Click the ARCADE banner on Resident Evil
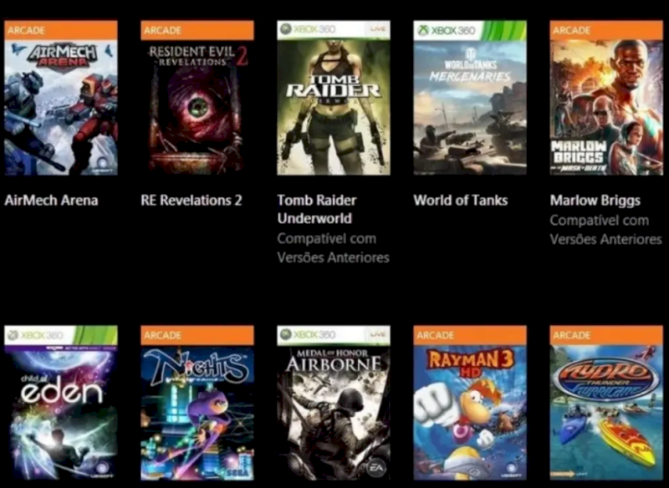The image size is (669, 488). click(x=197, y=30)
